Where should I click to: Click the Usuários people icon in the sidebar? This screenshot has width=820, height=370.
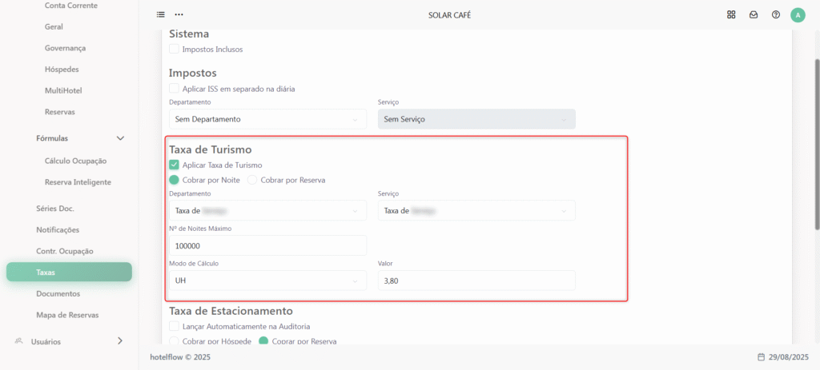tap(19, 341)
